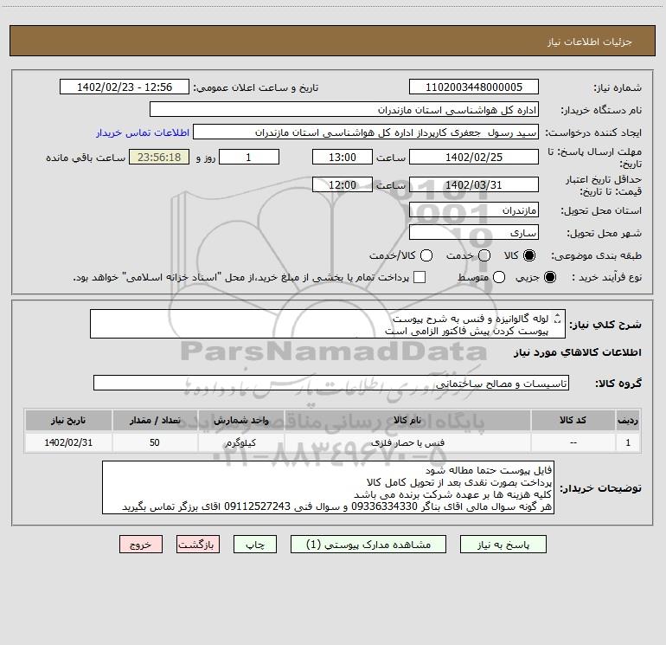The height and width of the screenshot is (645, 666).
Task: Click the price validity time 12:00
Action: (x=343, y=185)
